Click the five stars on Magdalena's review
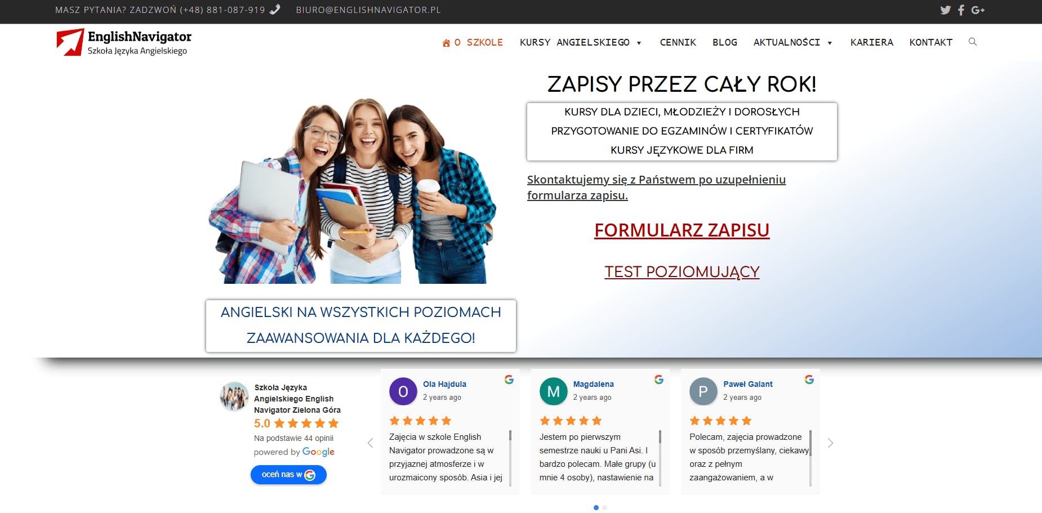Screen dimensions: 1042x513 [x=571, y=421]
